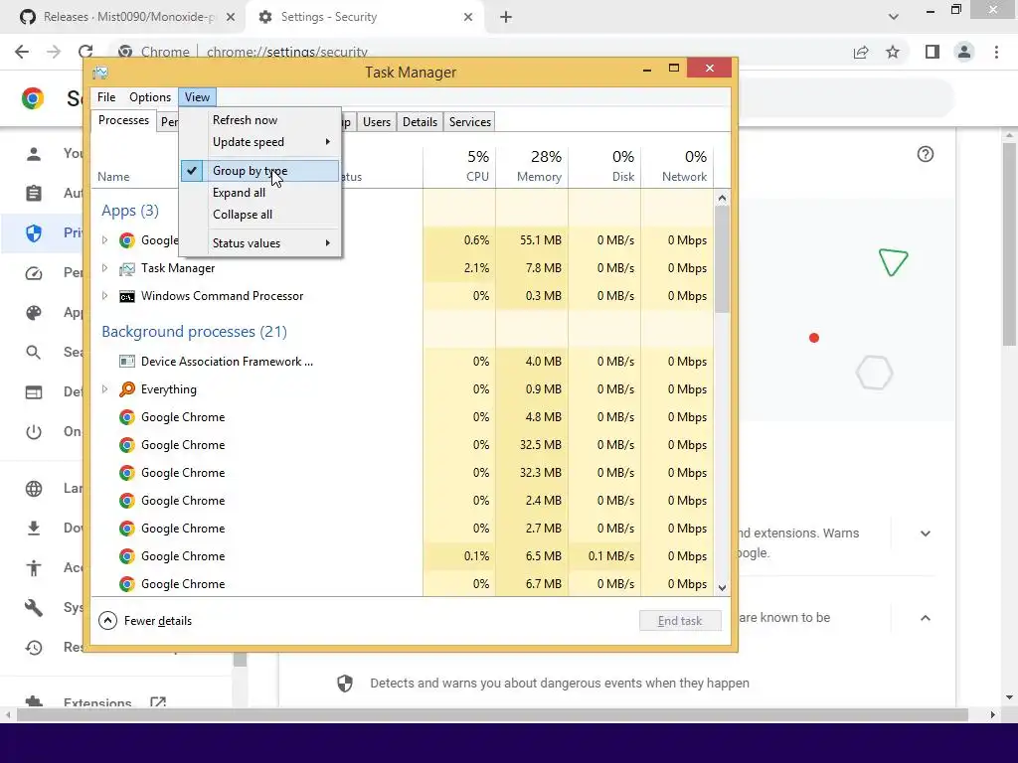Open Chrome's three-dot menu

(996, 52)
